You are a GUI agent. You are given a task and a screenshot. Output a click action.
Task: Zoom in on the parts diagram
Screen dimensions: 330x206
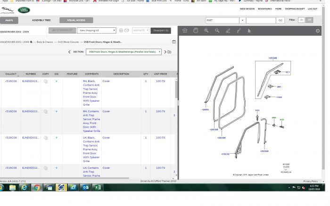coord(206,31)
